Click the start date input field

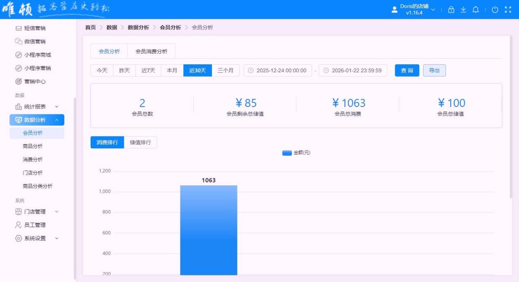pos(278,70)
